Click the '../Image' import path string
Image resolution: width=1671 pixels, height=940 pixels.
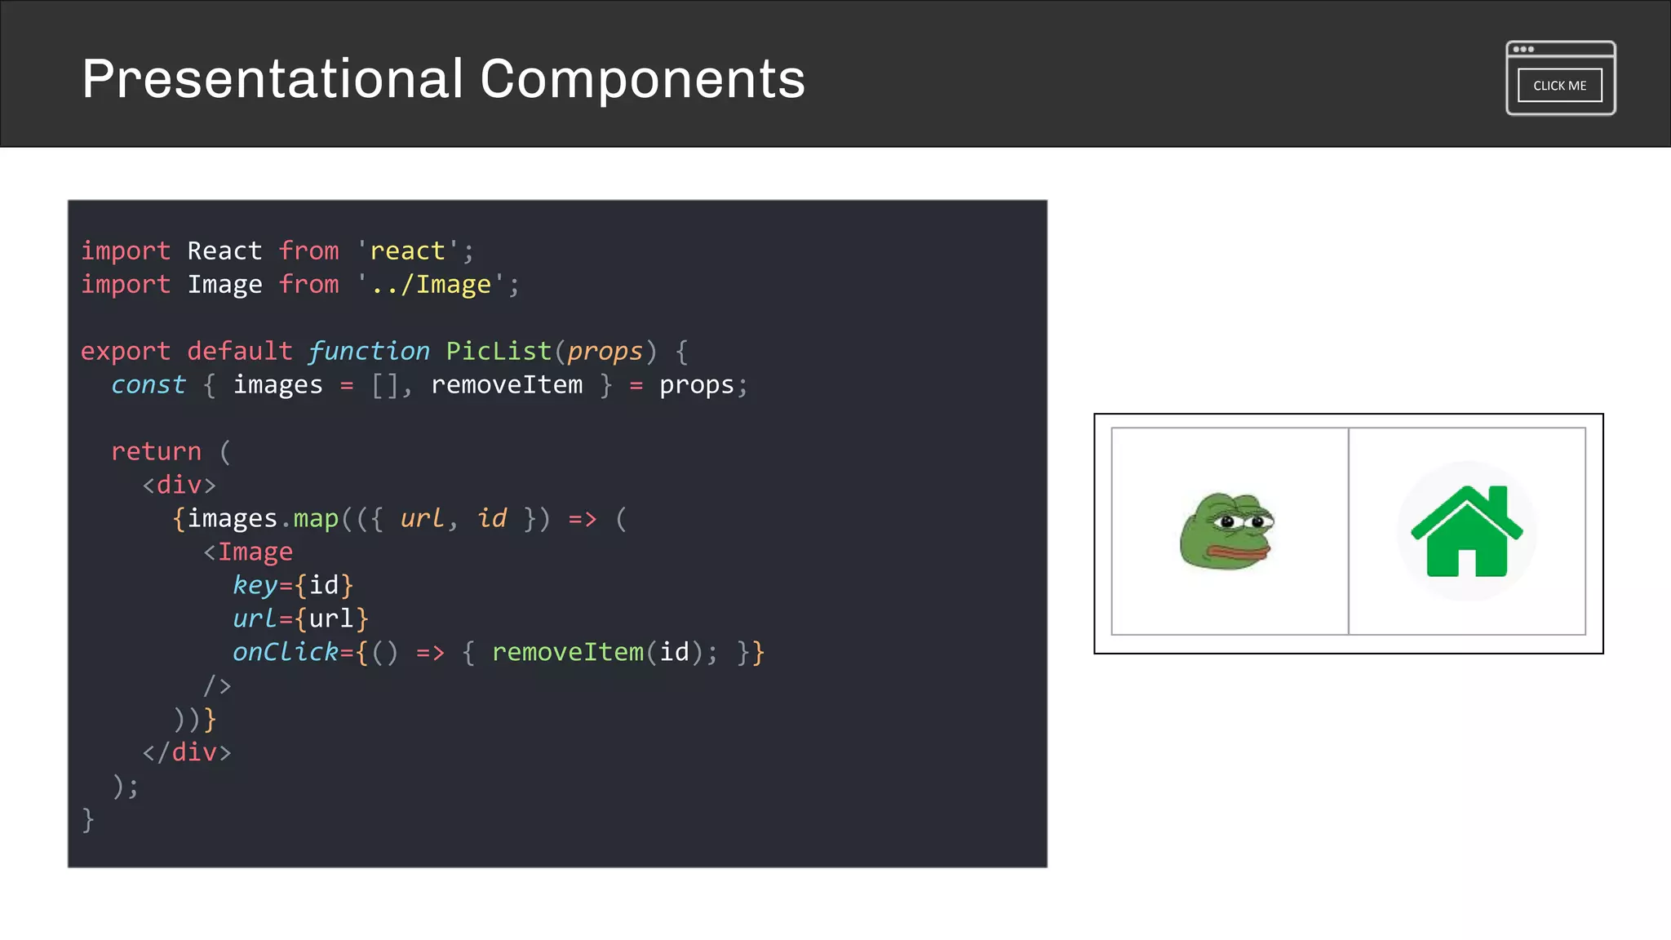[432, 284]
